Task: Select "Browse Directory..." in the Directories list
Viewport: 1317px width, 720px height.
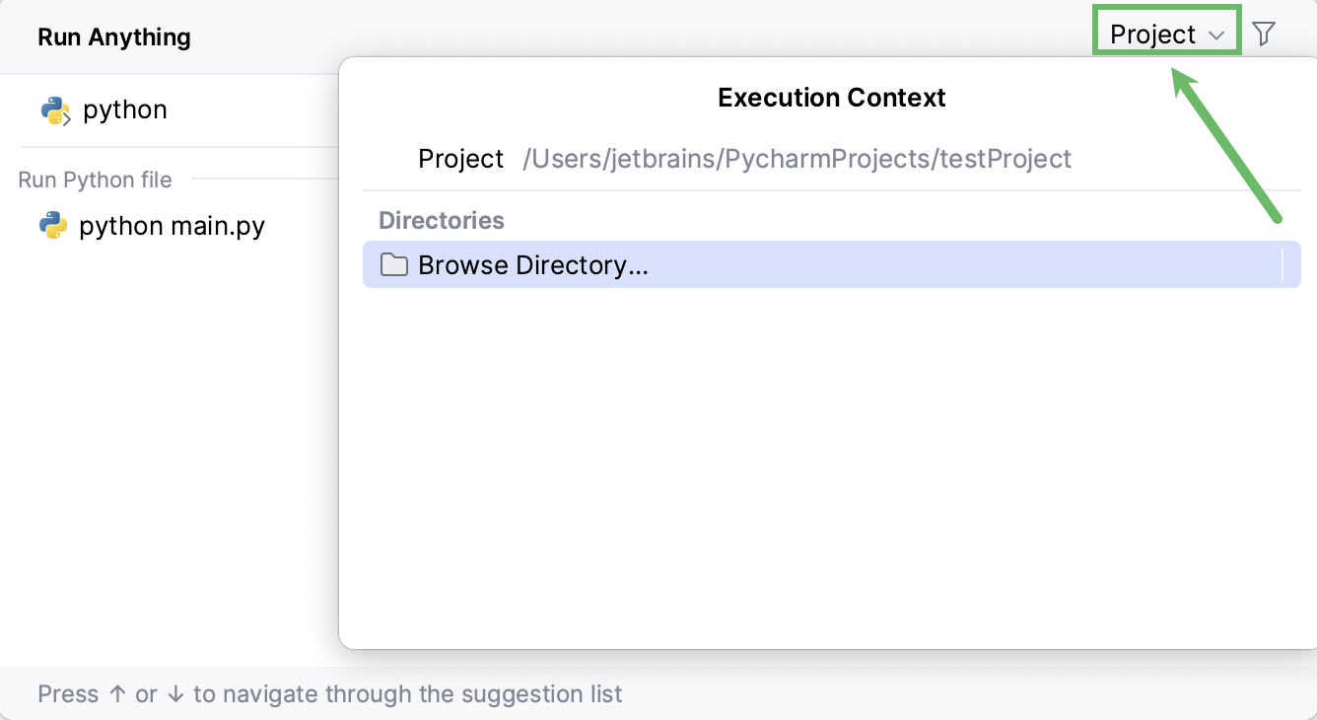Action: (532, 264)
